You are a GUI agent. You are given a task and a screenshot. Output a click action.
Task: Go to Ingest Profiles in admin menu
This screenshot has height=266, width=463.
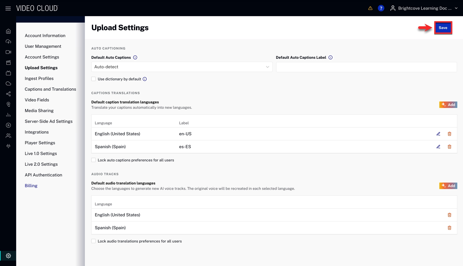click(39, 78)
